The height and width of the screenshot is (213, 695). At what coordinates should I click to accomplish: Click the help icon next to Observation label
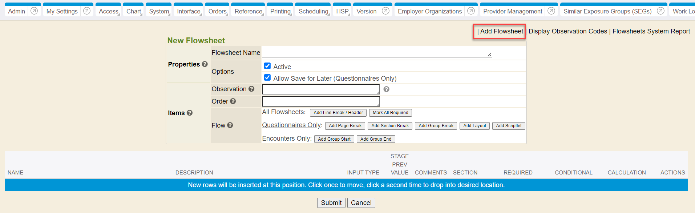(x=251, y=89)
